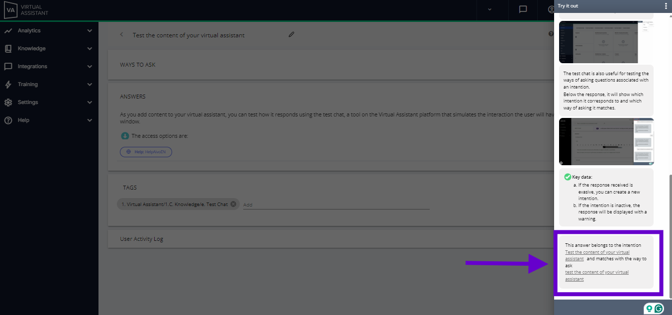Remove the Test Chat tag
672x315 pixels.
(233, 204)
